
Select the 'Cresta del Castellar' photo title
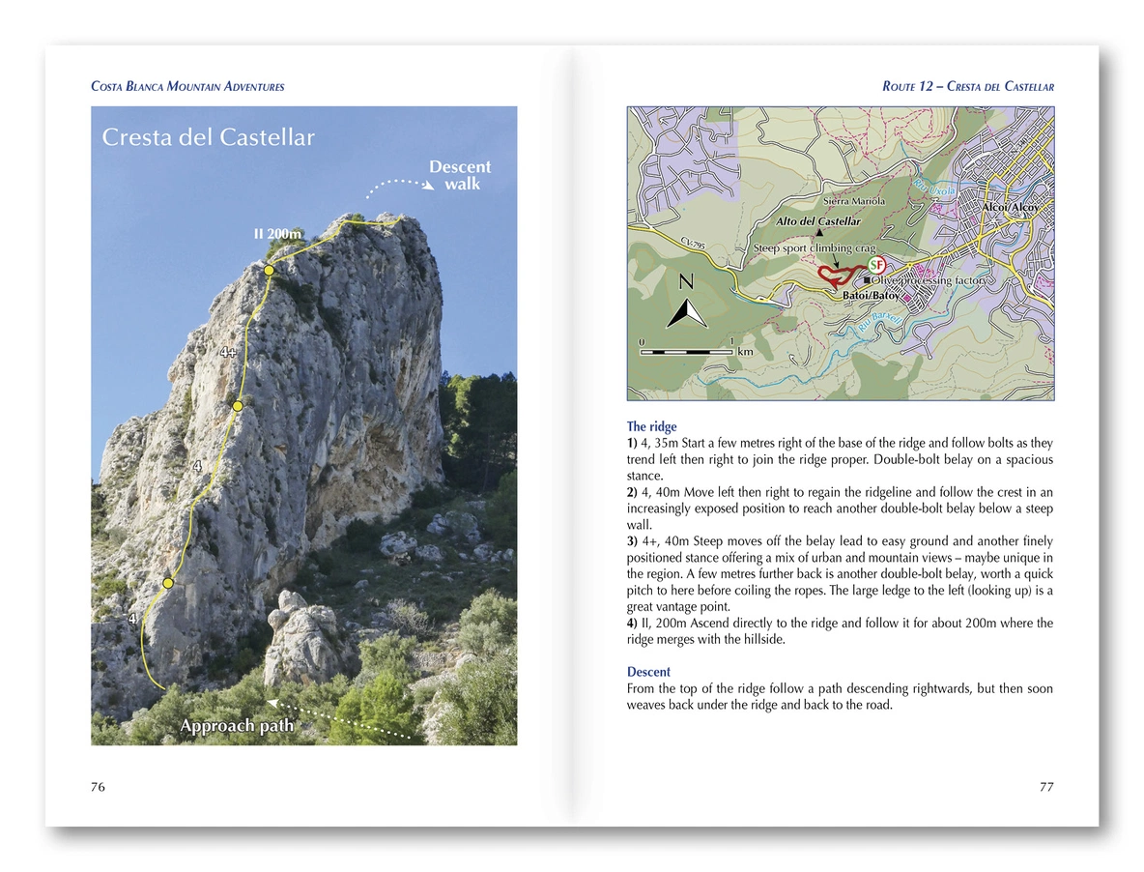pos(209,137)
